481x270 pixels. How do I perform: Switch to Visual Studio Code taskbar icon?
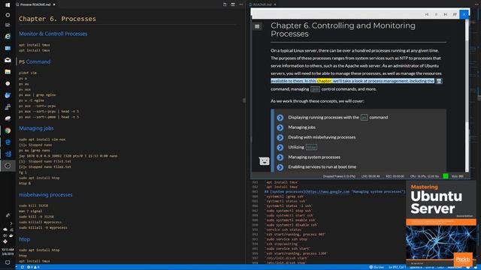[x=8, y=154]
